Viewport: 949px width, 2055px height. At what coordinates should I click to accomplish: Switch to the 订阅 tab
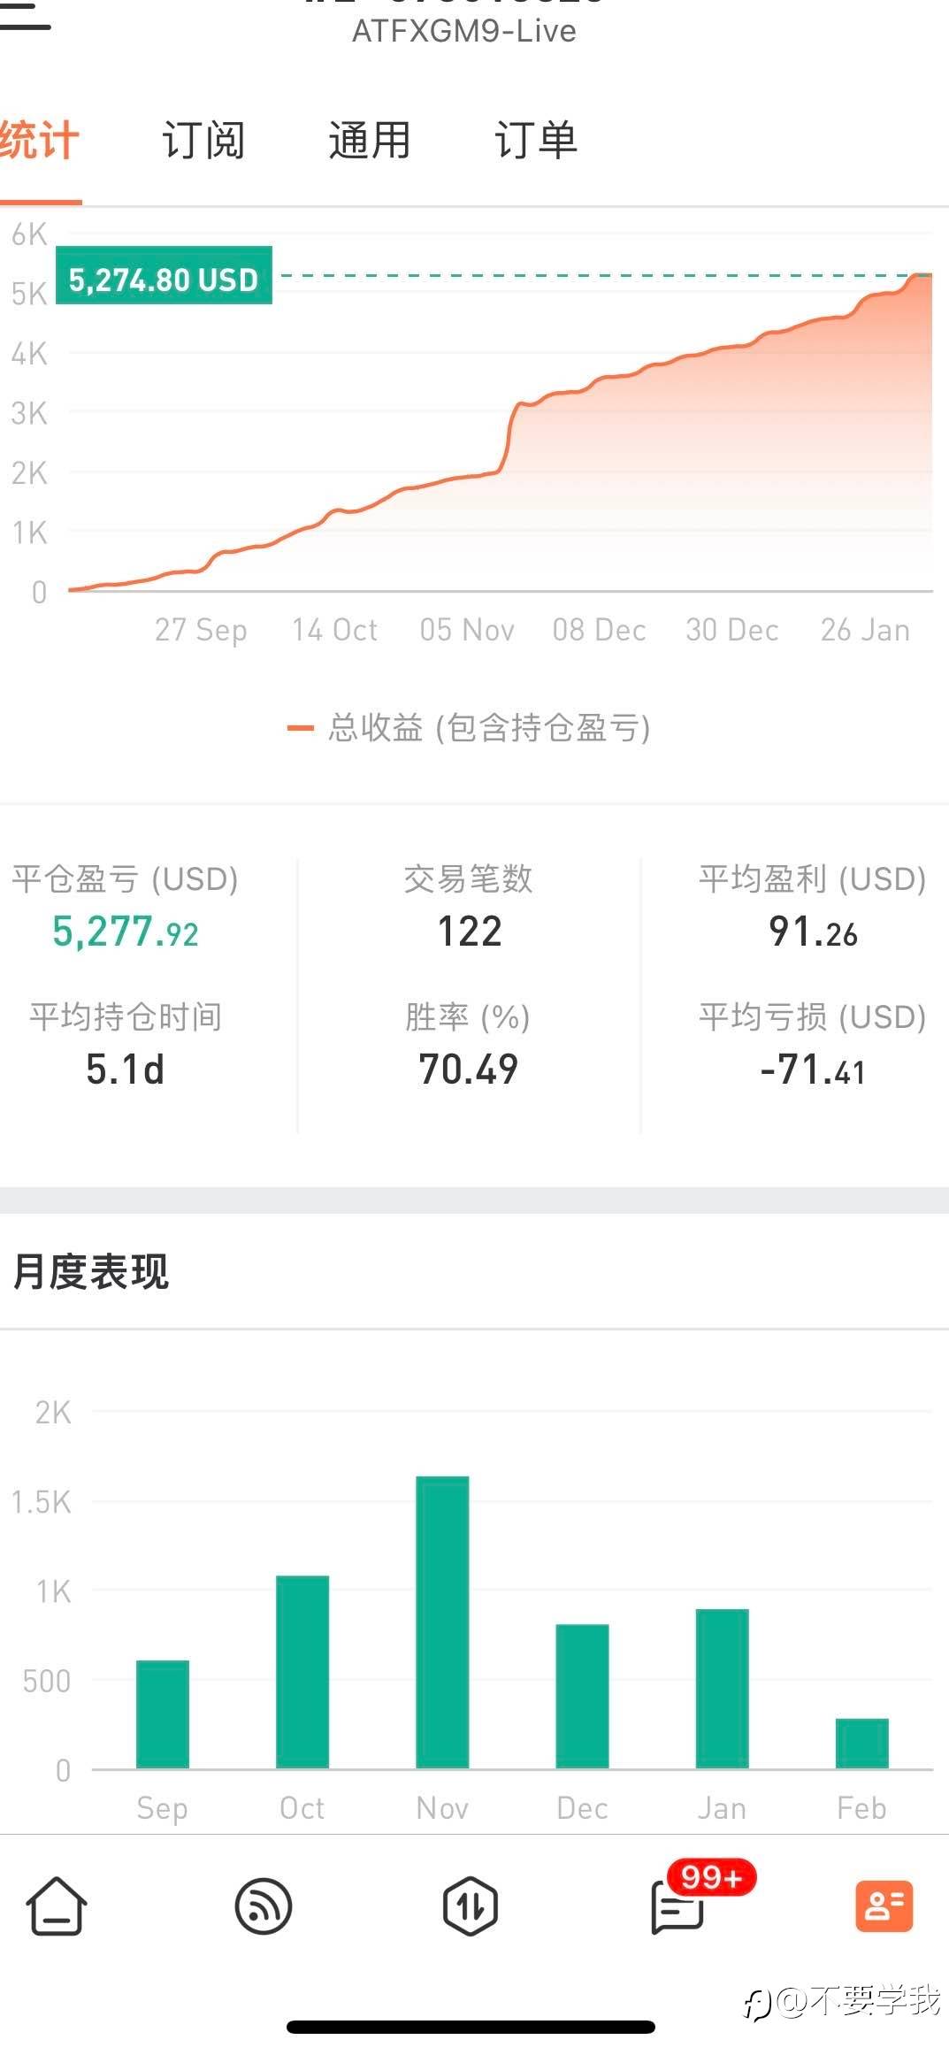tap(203, 142)
